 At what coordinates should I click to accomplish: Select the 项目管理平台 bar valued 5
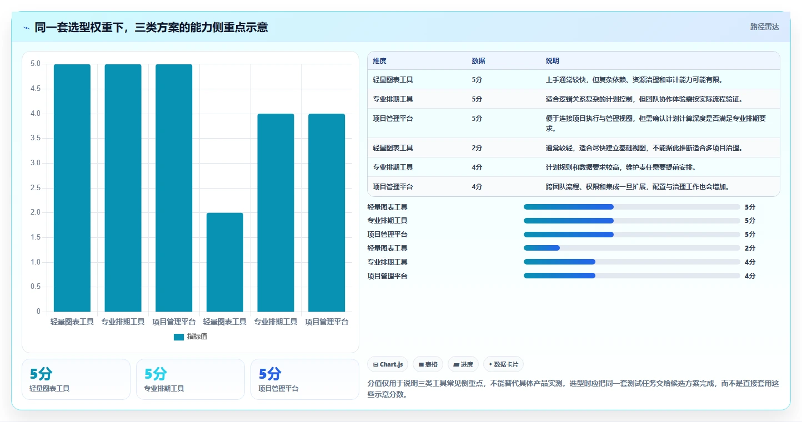point(174,188)
